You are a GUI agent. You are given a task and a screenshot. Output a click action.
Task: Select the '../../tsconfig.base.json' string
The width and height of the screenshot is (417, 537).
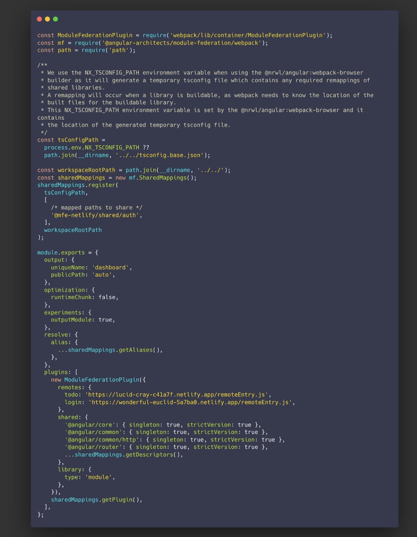click(x=160, y=155)
